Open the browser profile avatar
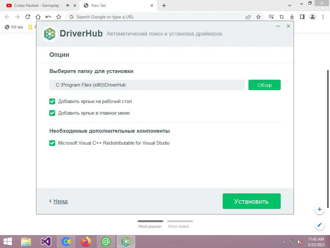 313,17
